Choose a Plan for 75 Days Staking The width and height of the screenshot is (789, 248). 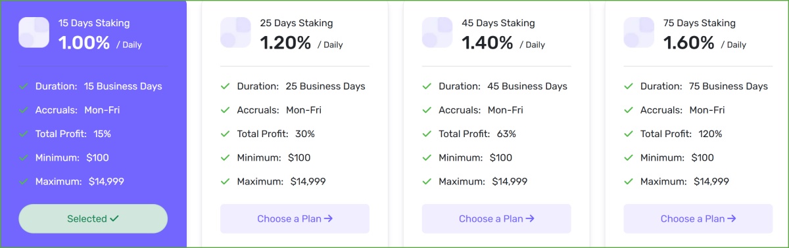pyautogui.click(x=698, y=218)
